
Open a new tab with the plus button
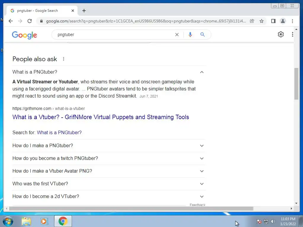[x=84, y=11]
